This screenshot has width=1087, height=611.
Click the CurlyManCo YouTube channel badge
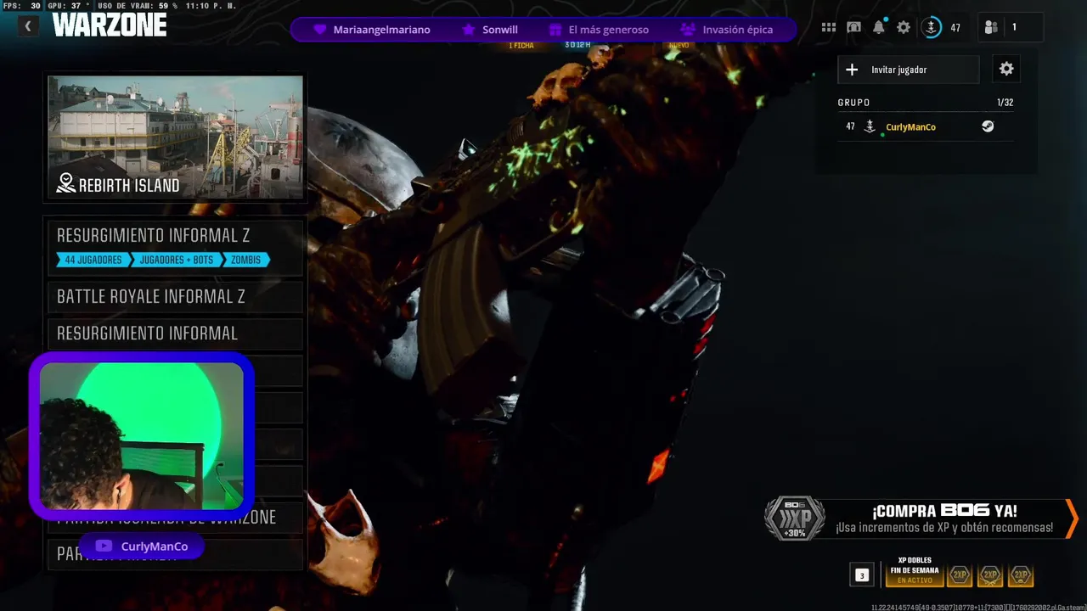pyautogui.click(x=141, y=547)
